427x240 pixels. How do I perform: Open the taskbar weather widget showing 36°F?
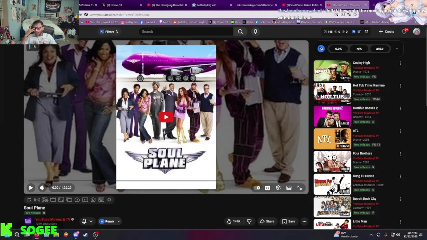click(x=346, y=235)
